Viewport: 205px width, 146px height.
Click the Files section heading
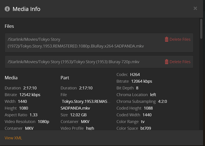[x=9, y=26]
